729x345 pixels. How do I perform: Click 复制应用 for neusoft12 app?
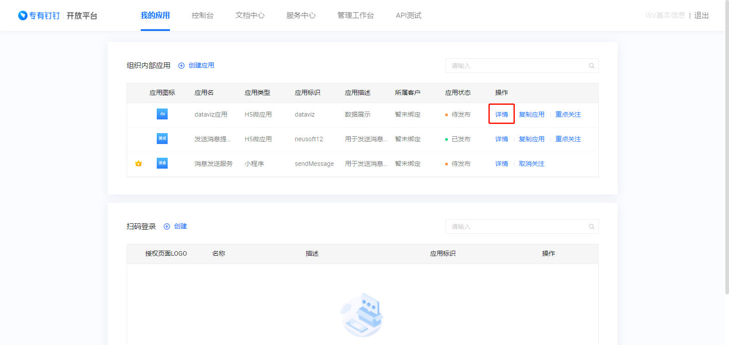point(531,139)
